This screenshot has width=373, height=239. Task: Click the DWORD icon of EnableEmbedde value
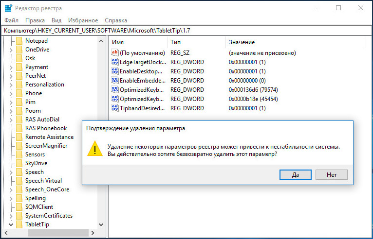click(x=115, y=81)
